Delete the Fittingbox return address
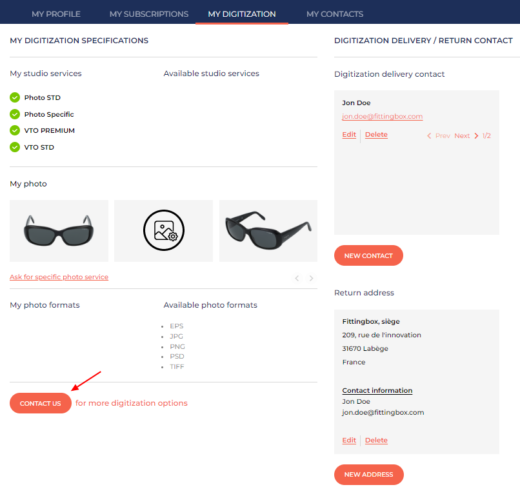Screen dimensions: 520x496 (376, 441)
